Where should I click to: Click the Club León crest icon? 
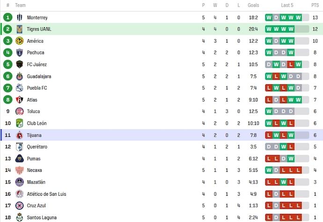[x=19, y=123]
